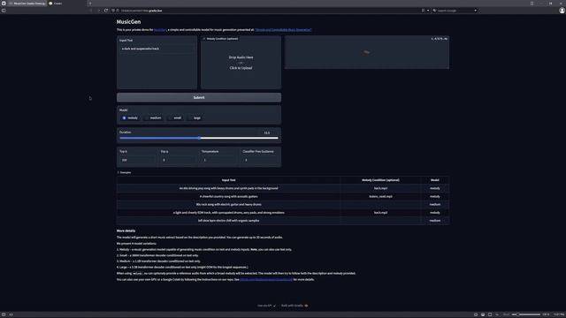Image resolution: width=566 pixels, height=318 pixels.
Task: Click the Built with Gradio link
Action: [294, 306]
